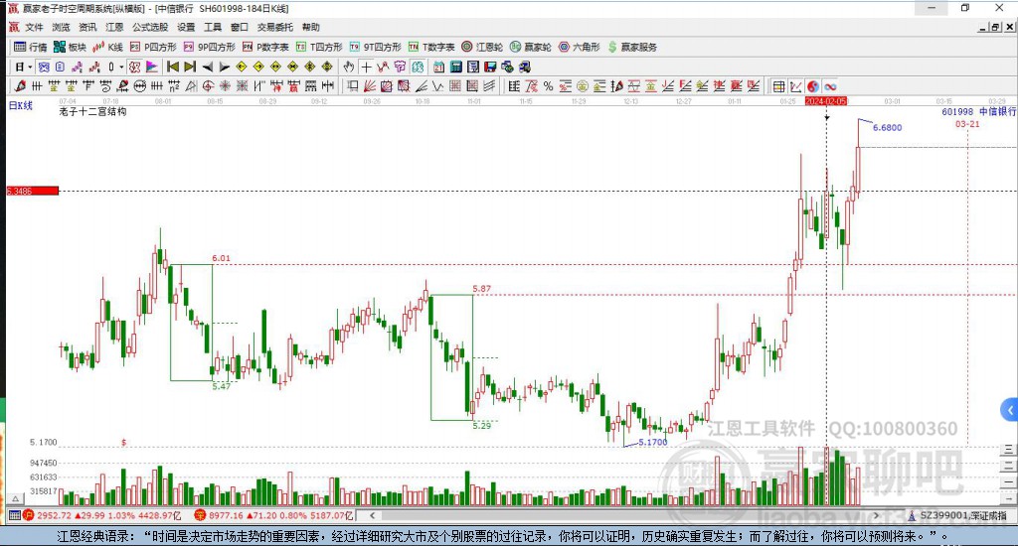Open the 帮助 menu
The image size is (1018, 546).
311,27
